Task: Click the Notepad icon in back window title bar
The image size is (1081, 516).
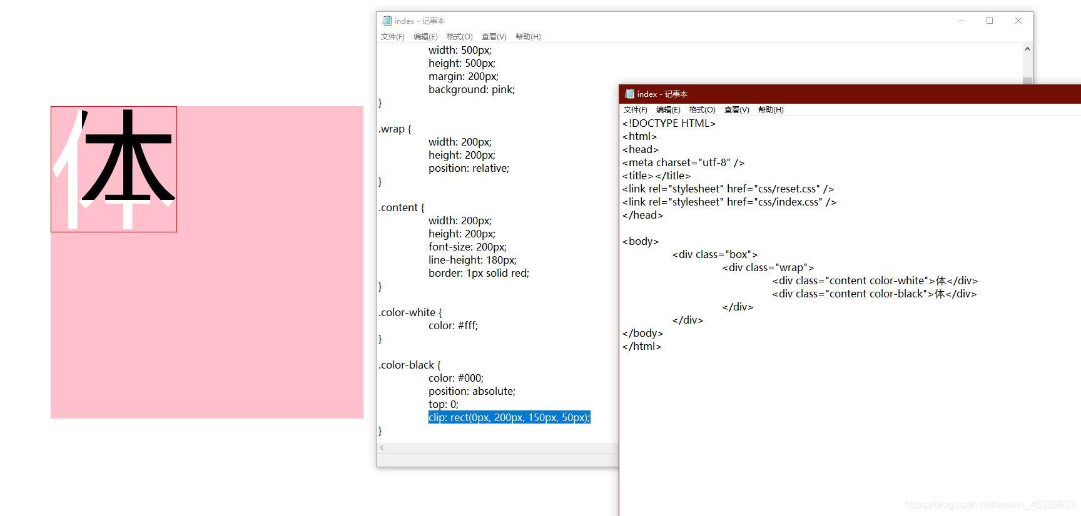Action: coord(387,21)
